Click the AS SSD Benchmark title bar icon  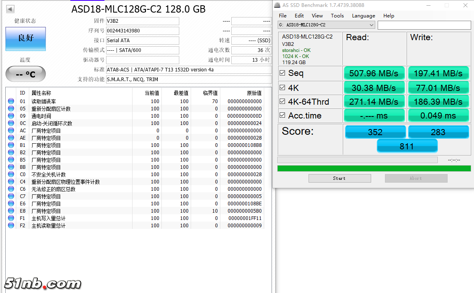click(277, 5)
